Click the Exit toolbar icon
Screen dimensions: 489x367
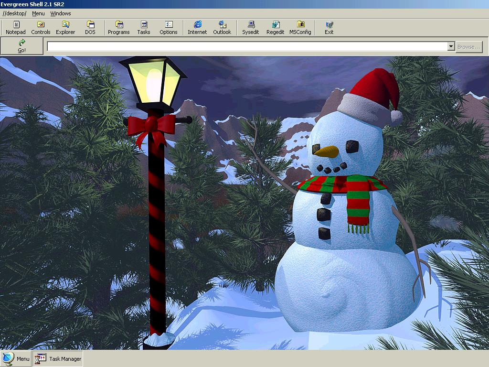coord(329,28)
